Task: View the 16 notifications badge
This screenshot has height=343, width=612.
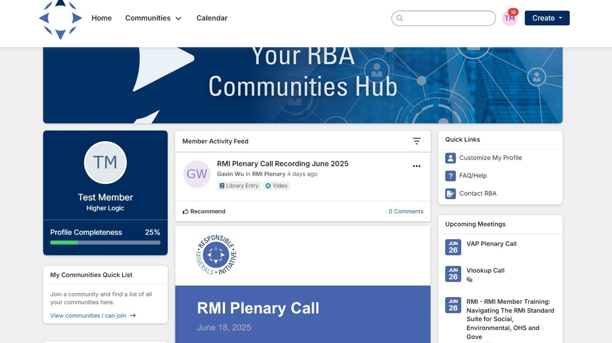Action: tap(513, 12)
